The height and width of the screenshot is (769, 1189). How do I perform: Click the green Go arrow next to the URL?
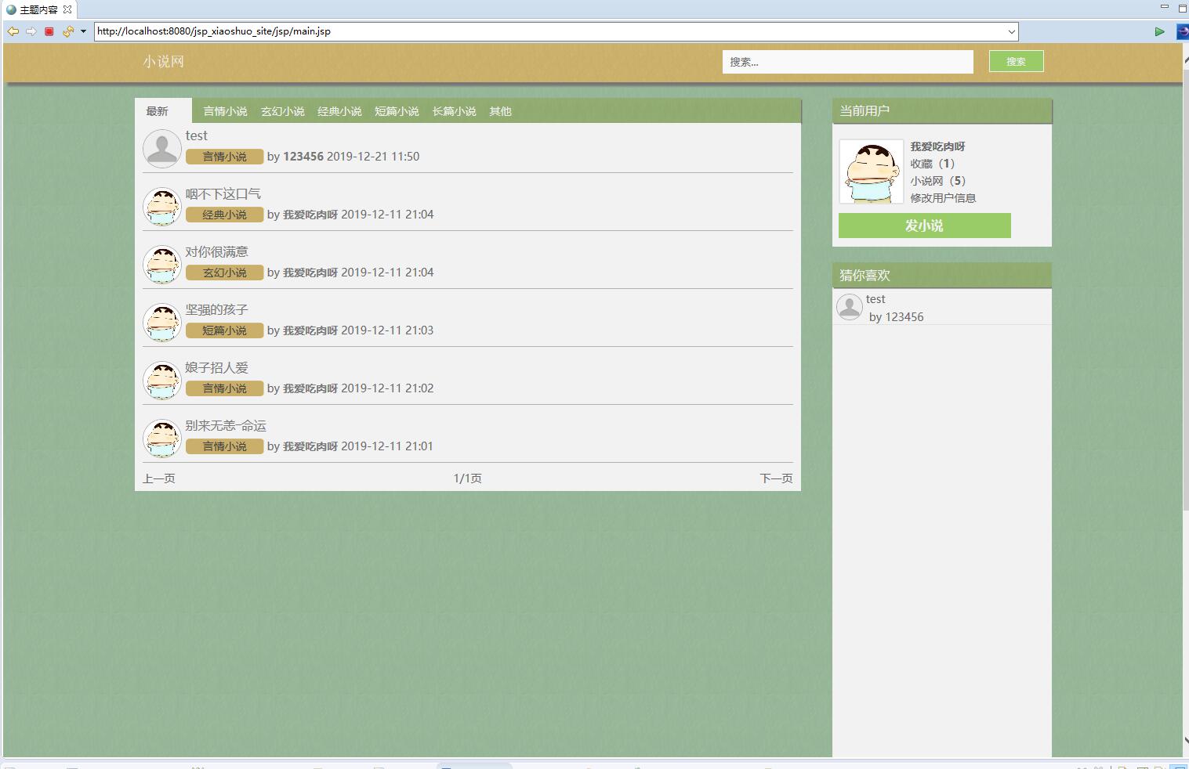1159,31
